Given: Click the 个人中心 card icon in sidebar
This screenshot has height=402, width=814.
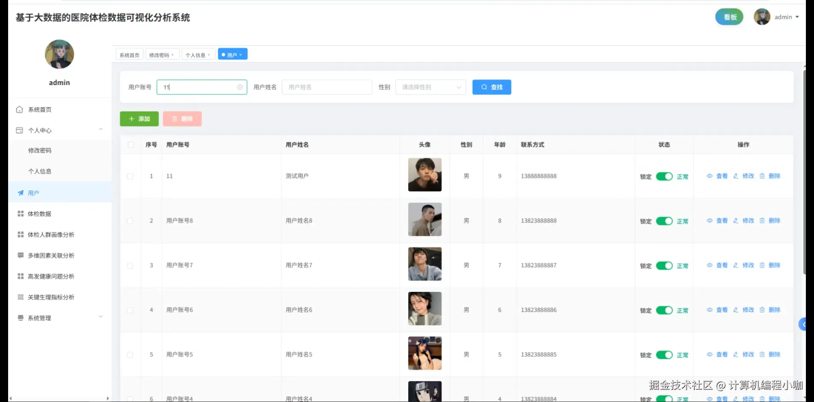Looking at the screenshot, I should [19, 130].
